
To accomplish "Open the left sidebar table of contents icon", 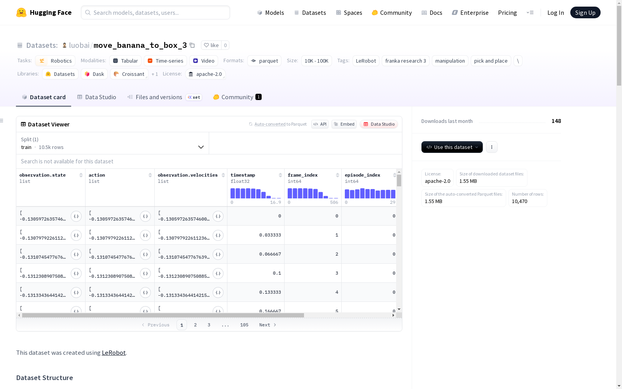I will (2, 121).
